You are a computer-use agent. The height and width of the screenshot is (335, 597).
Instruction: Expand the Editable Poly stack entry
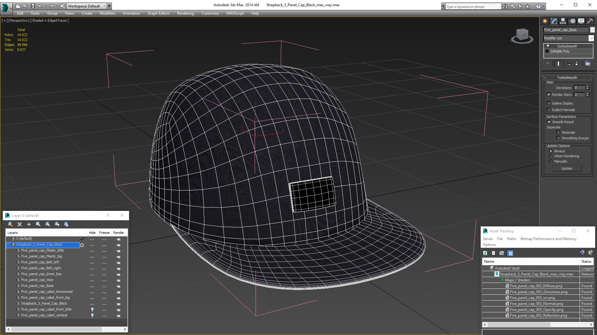tap(547, 51)
